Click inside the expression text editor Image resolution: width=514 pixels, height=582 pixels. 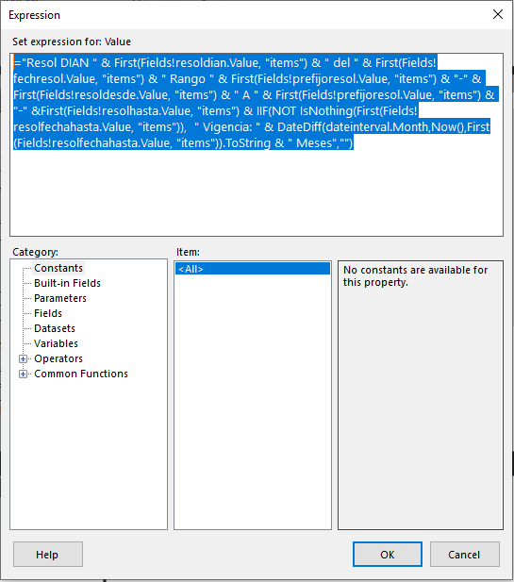[257, 144]
